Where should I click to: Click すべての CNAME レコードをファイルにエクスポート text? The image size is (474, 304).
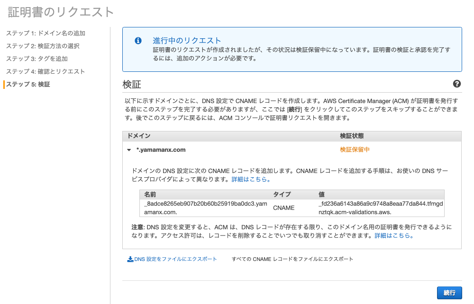point(292,259)
